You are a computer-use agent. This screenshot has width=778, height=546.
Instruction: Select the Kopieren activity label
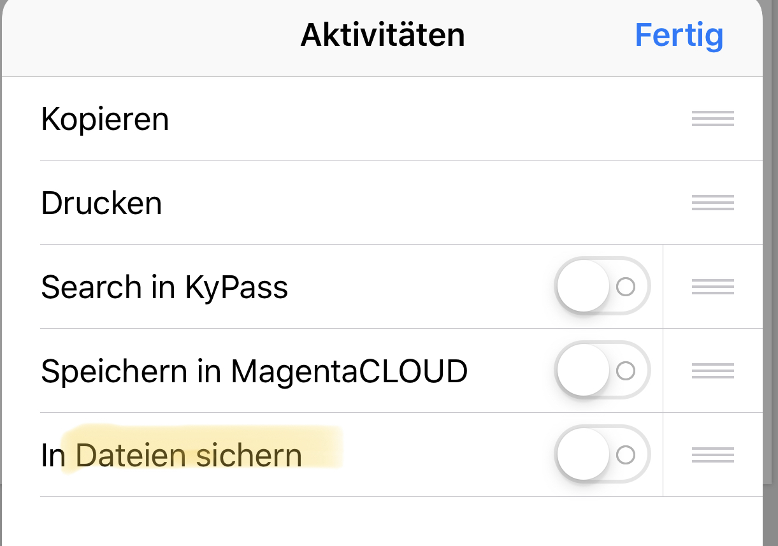coord(105,120)
